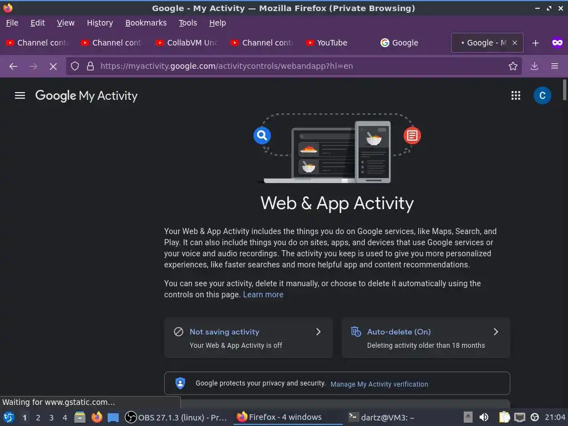Bookmark this page with the star

[x=513, y=67]
